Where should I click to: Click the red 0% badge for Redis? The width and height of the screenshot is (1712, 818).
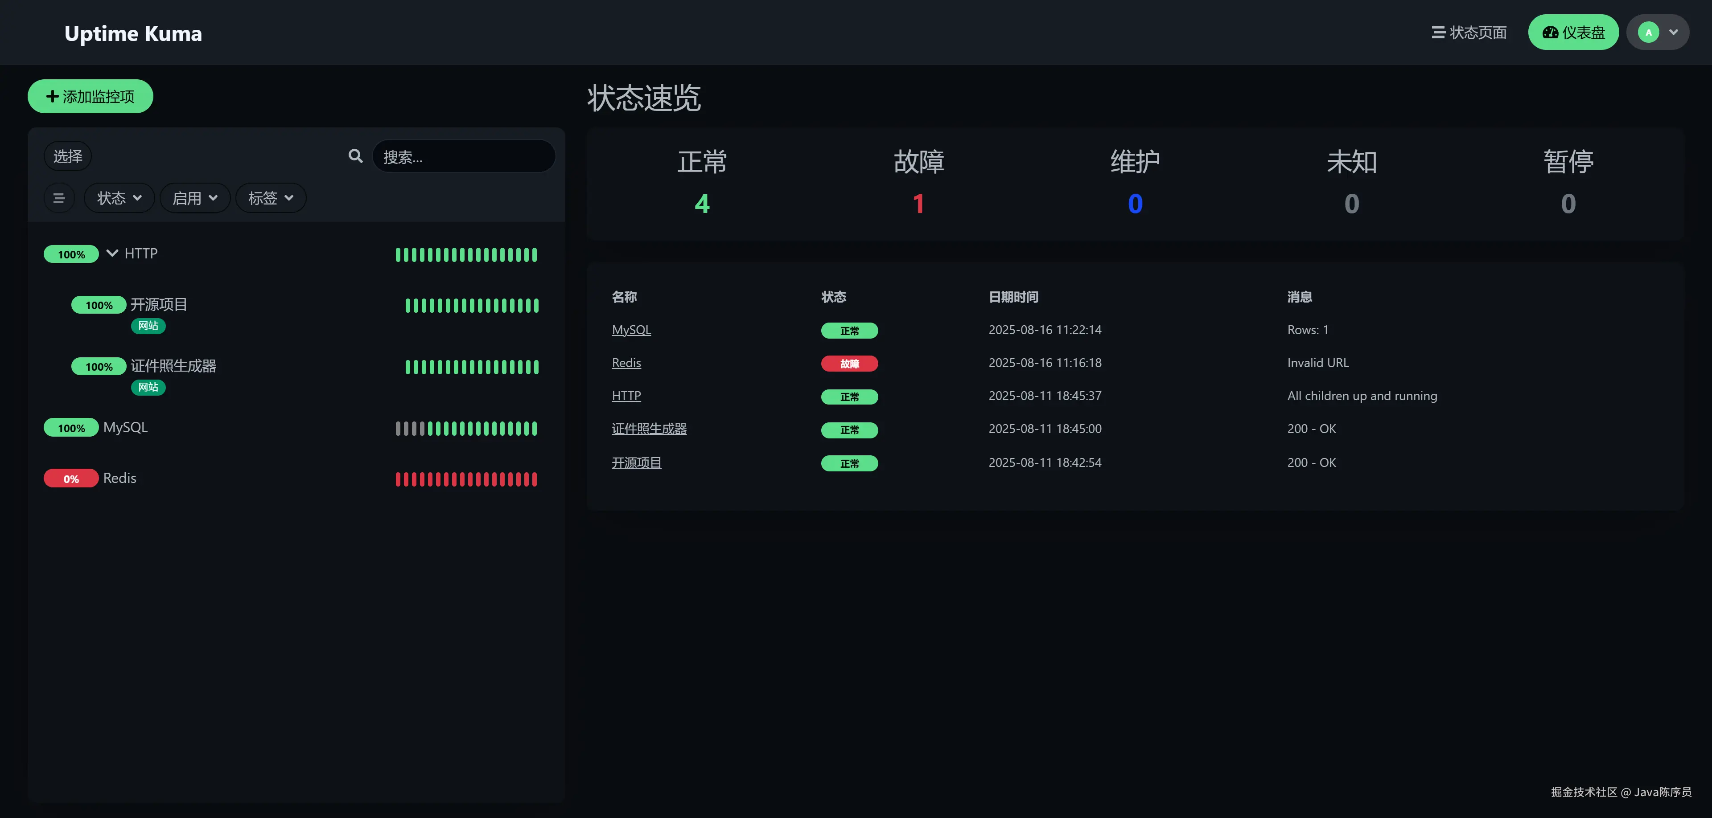71,479
